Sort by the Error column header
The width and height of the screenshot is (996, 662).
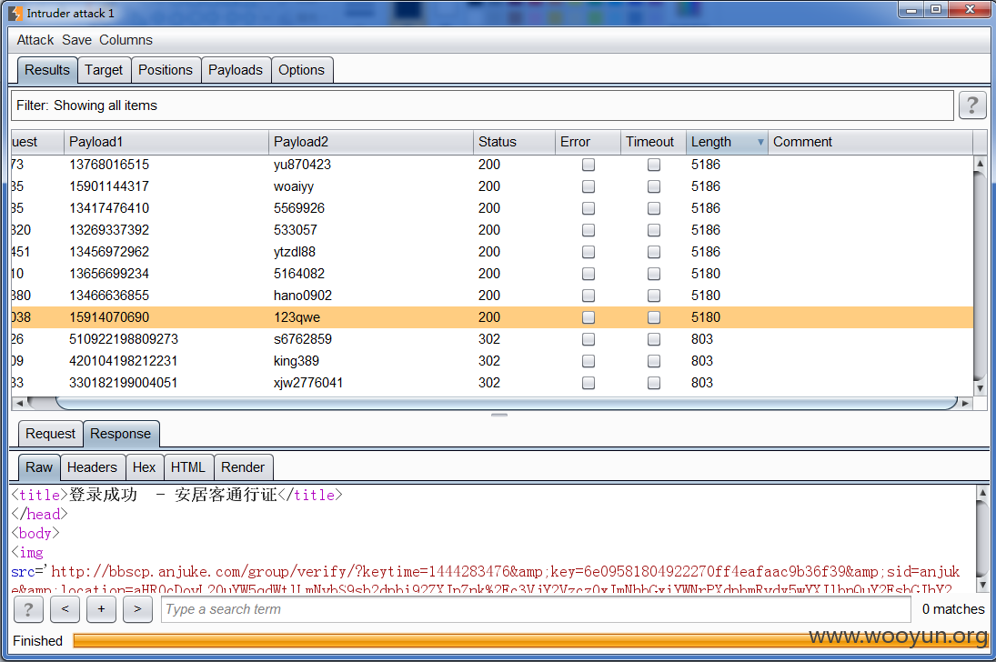(589, 142)
